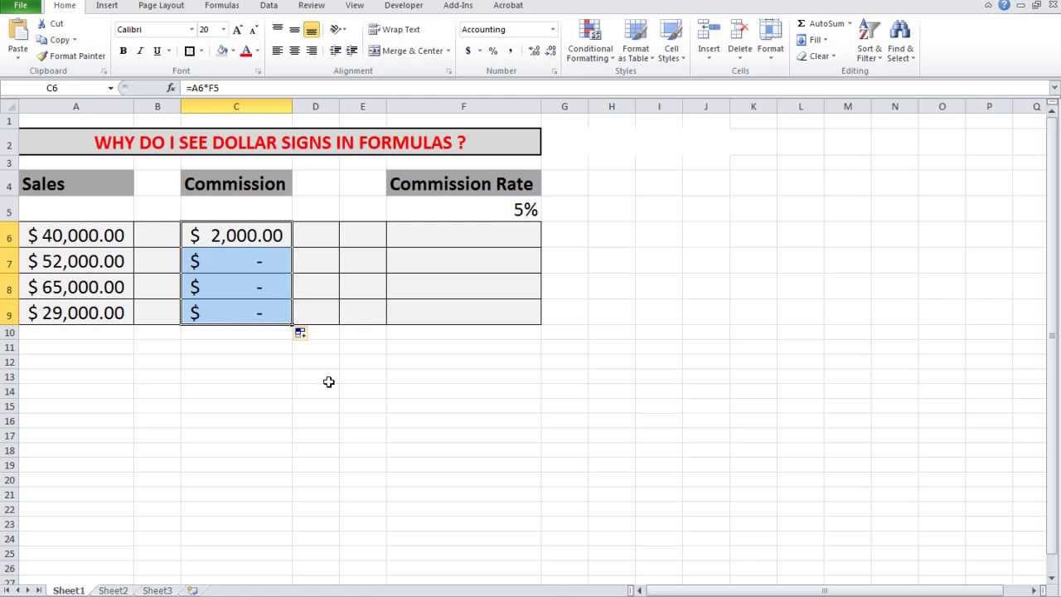1061x597 pixels.
Task: Click Increase Decimal icon
Action: tap(533, 51)
